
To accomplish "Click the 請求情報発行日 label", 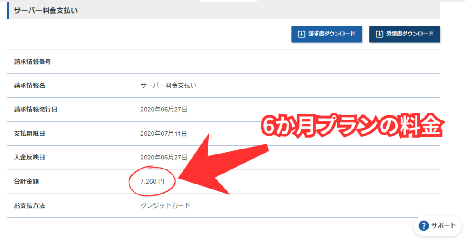I will [x=35, y=110].
